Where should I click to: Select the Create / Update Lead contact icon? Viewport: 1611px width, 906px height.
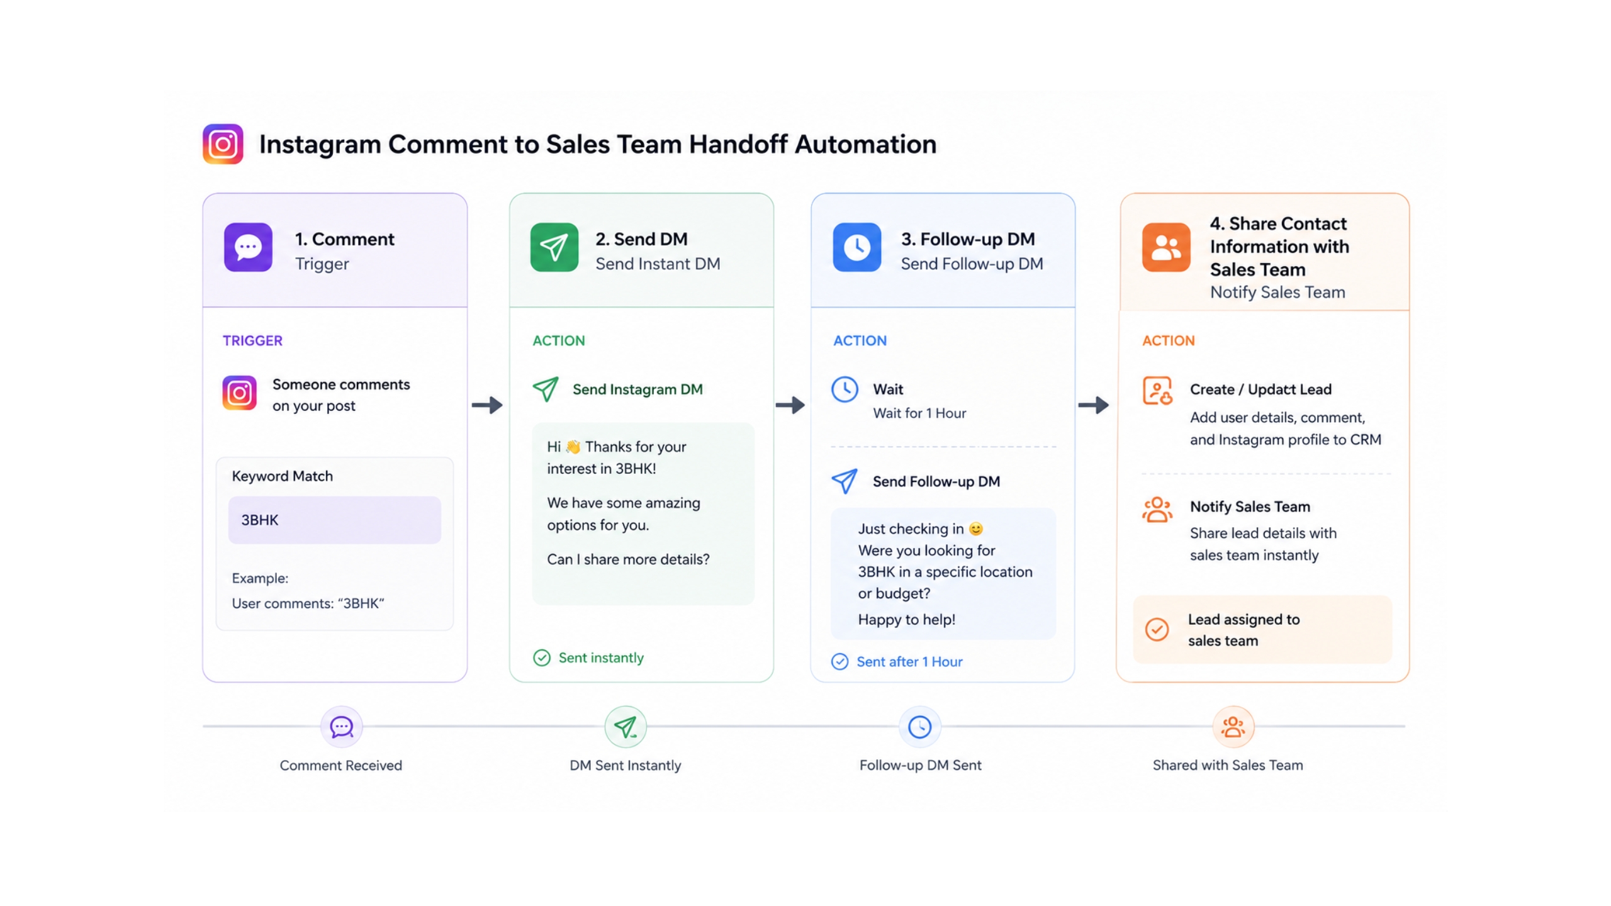pos(1157,391)
